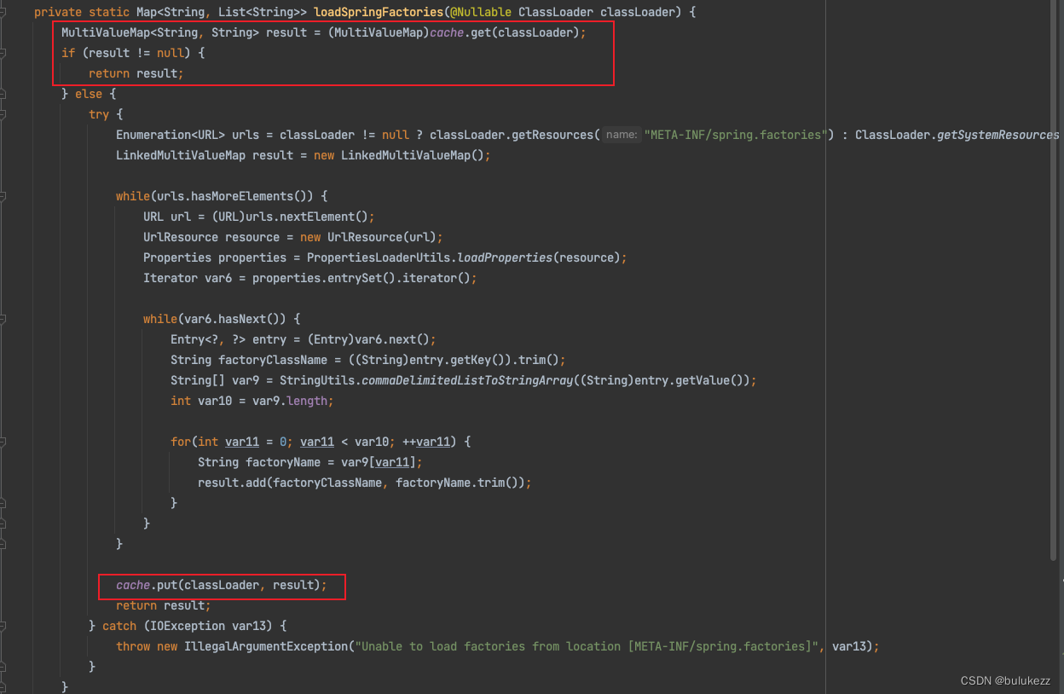
Task: Click the 'Iterator' type name
Action: [171, 278]
